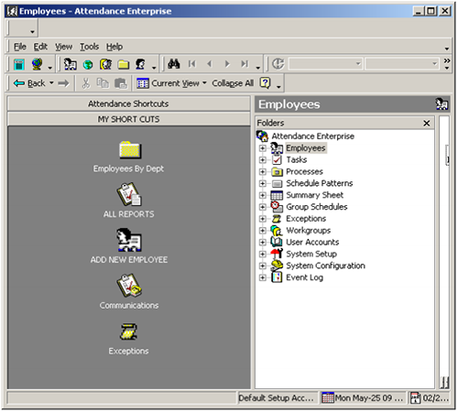Click the binoculars find icon in toolbar
Image resolution: width=458 pixels, height=412 pixels.
pyautogui.click(x=174, y=64)
